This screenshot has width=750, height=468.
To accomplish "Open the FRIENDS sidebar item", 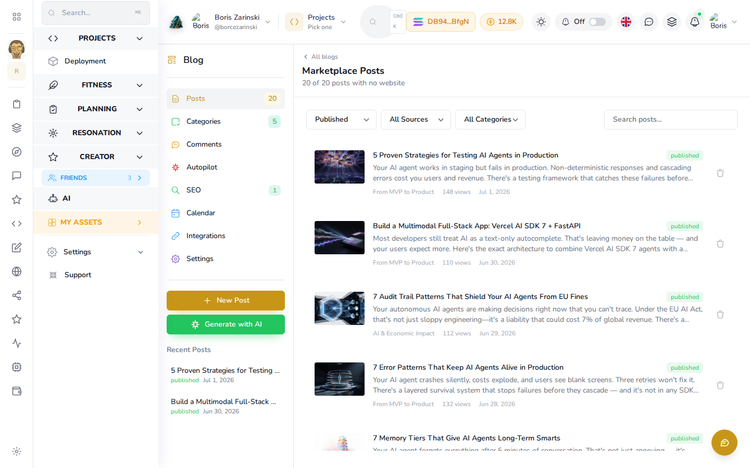I will [96, 178].
